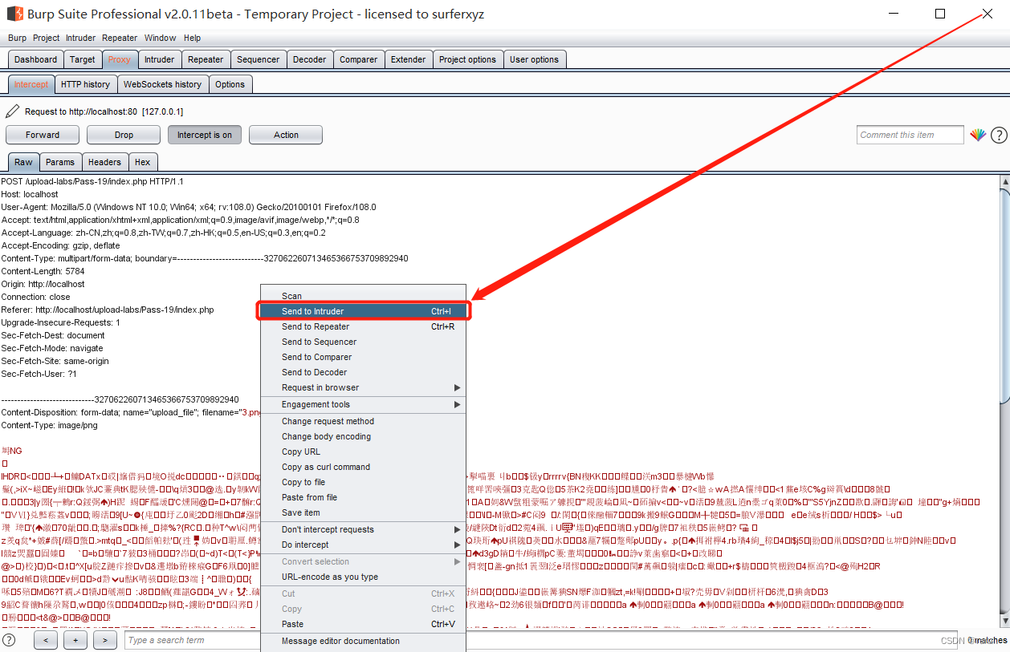Screen dimensions: 1010x652
Task: Open 'Message editor documentation'
Action: point(363,641)
